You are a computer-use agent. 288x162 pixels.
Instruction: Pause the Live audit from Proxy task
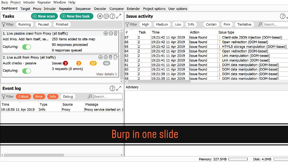100,57
